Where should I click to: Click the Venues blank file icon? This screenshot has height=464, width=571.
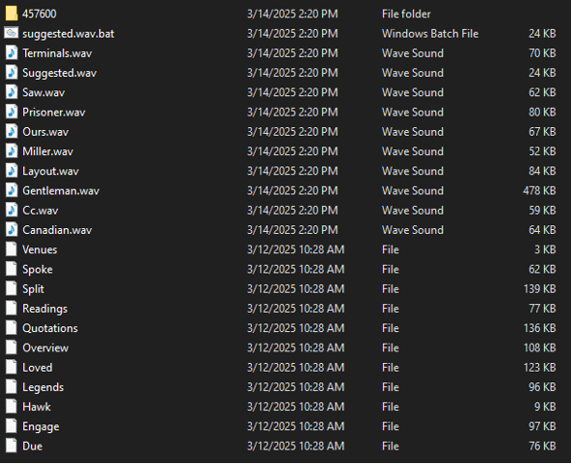pos(12,249)
